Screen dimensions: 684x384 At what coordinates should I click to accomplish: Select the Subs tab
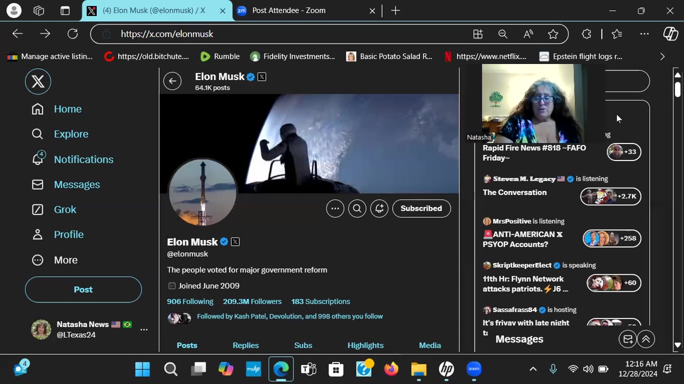[303, 345]
